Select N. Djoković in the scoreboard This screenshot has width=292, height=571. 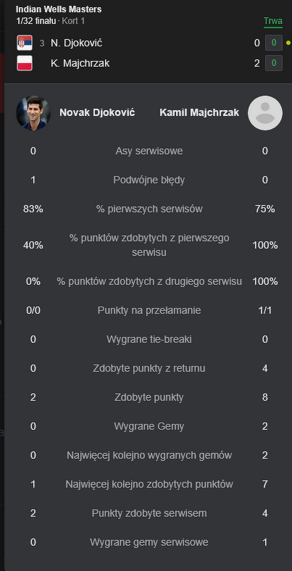[76, 43]
